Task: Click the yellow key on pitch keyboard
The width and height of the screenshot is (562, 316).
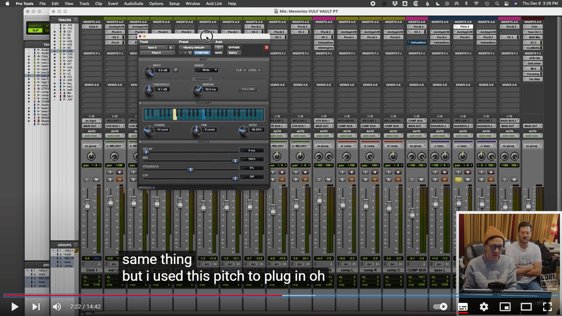Action: [x=175, y=114]
